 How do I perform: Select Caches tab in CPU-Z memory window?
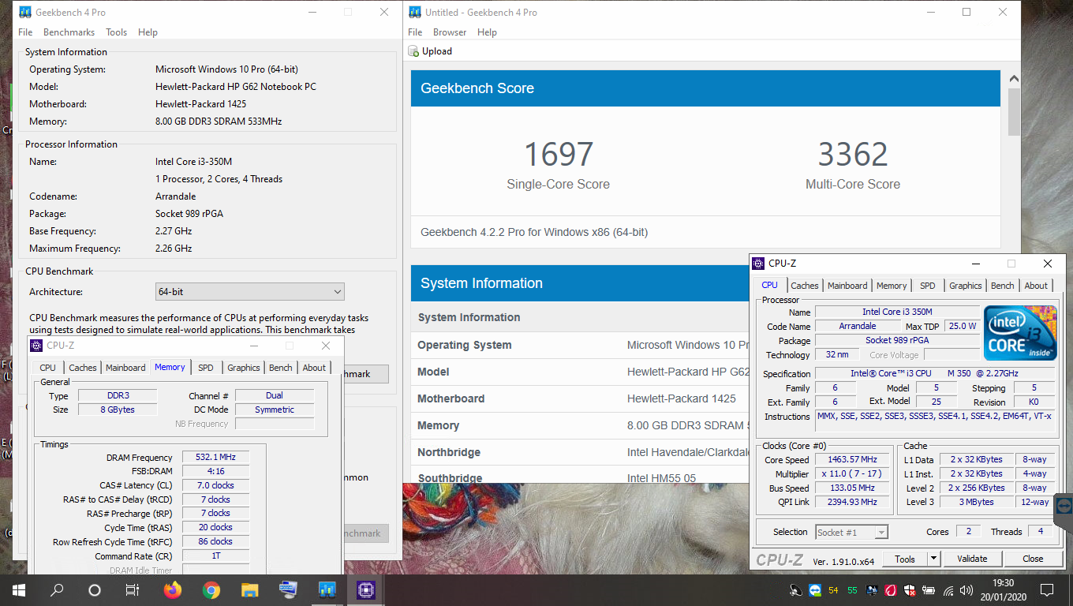[x=82, y=368]
